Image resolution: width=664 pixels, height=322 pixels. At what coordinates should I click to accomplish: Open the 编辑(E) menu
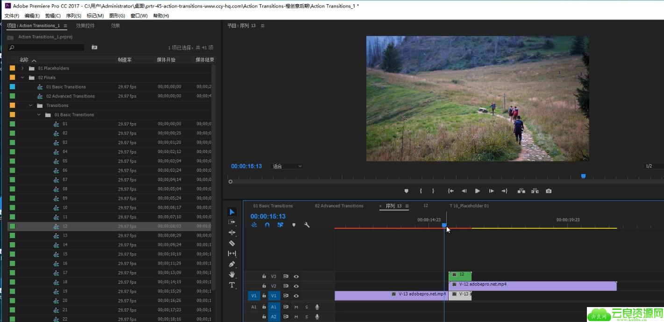coord(32,16)
